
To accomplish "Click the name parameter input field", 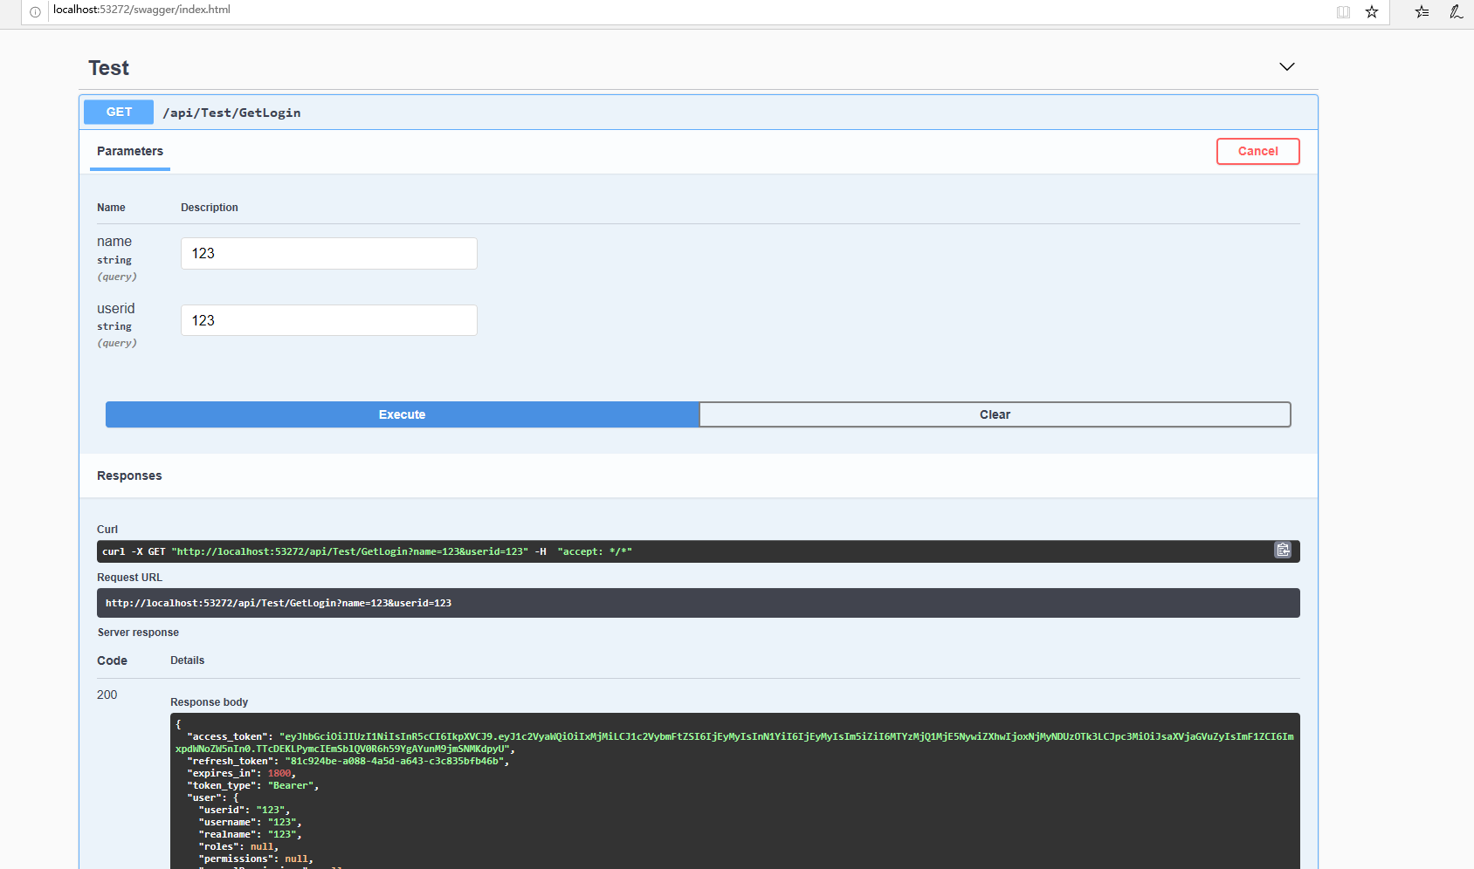I will pos(328,253).
